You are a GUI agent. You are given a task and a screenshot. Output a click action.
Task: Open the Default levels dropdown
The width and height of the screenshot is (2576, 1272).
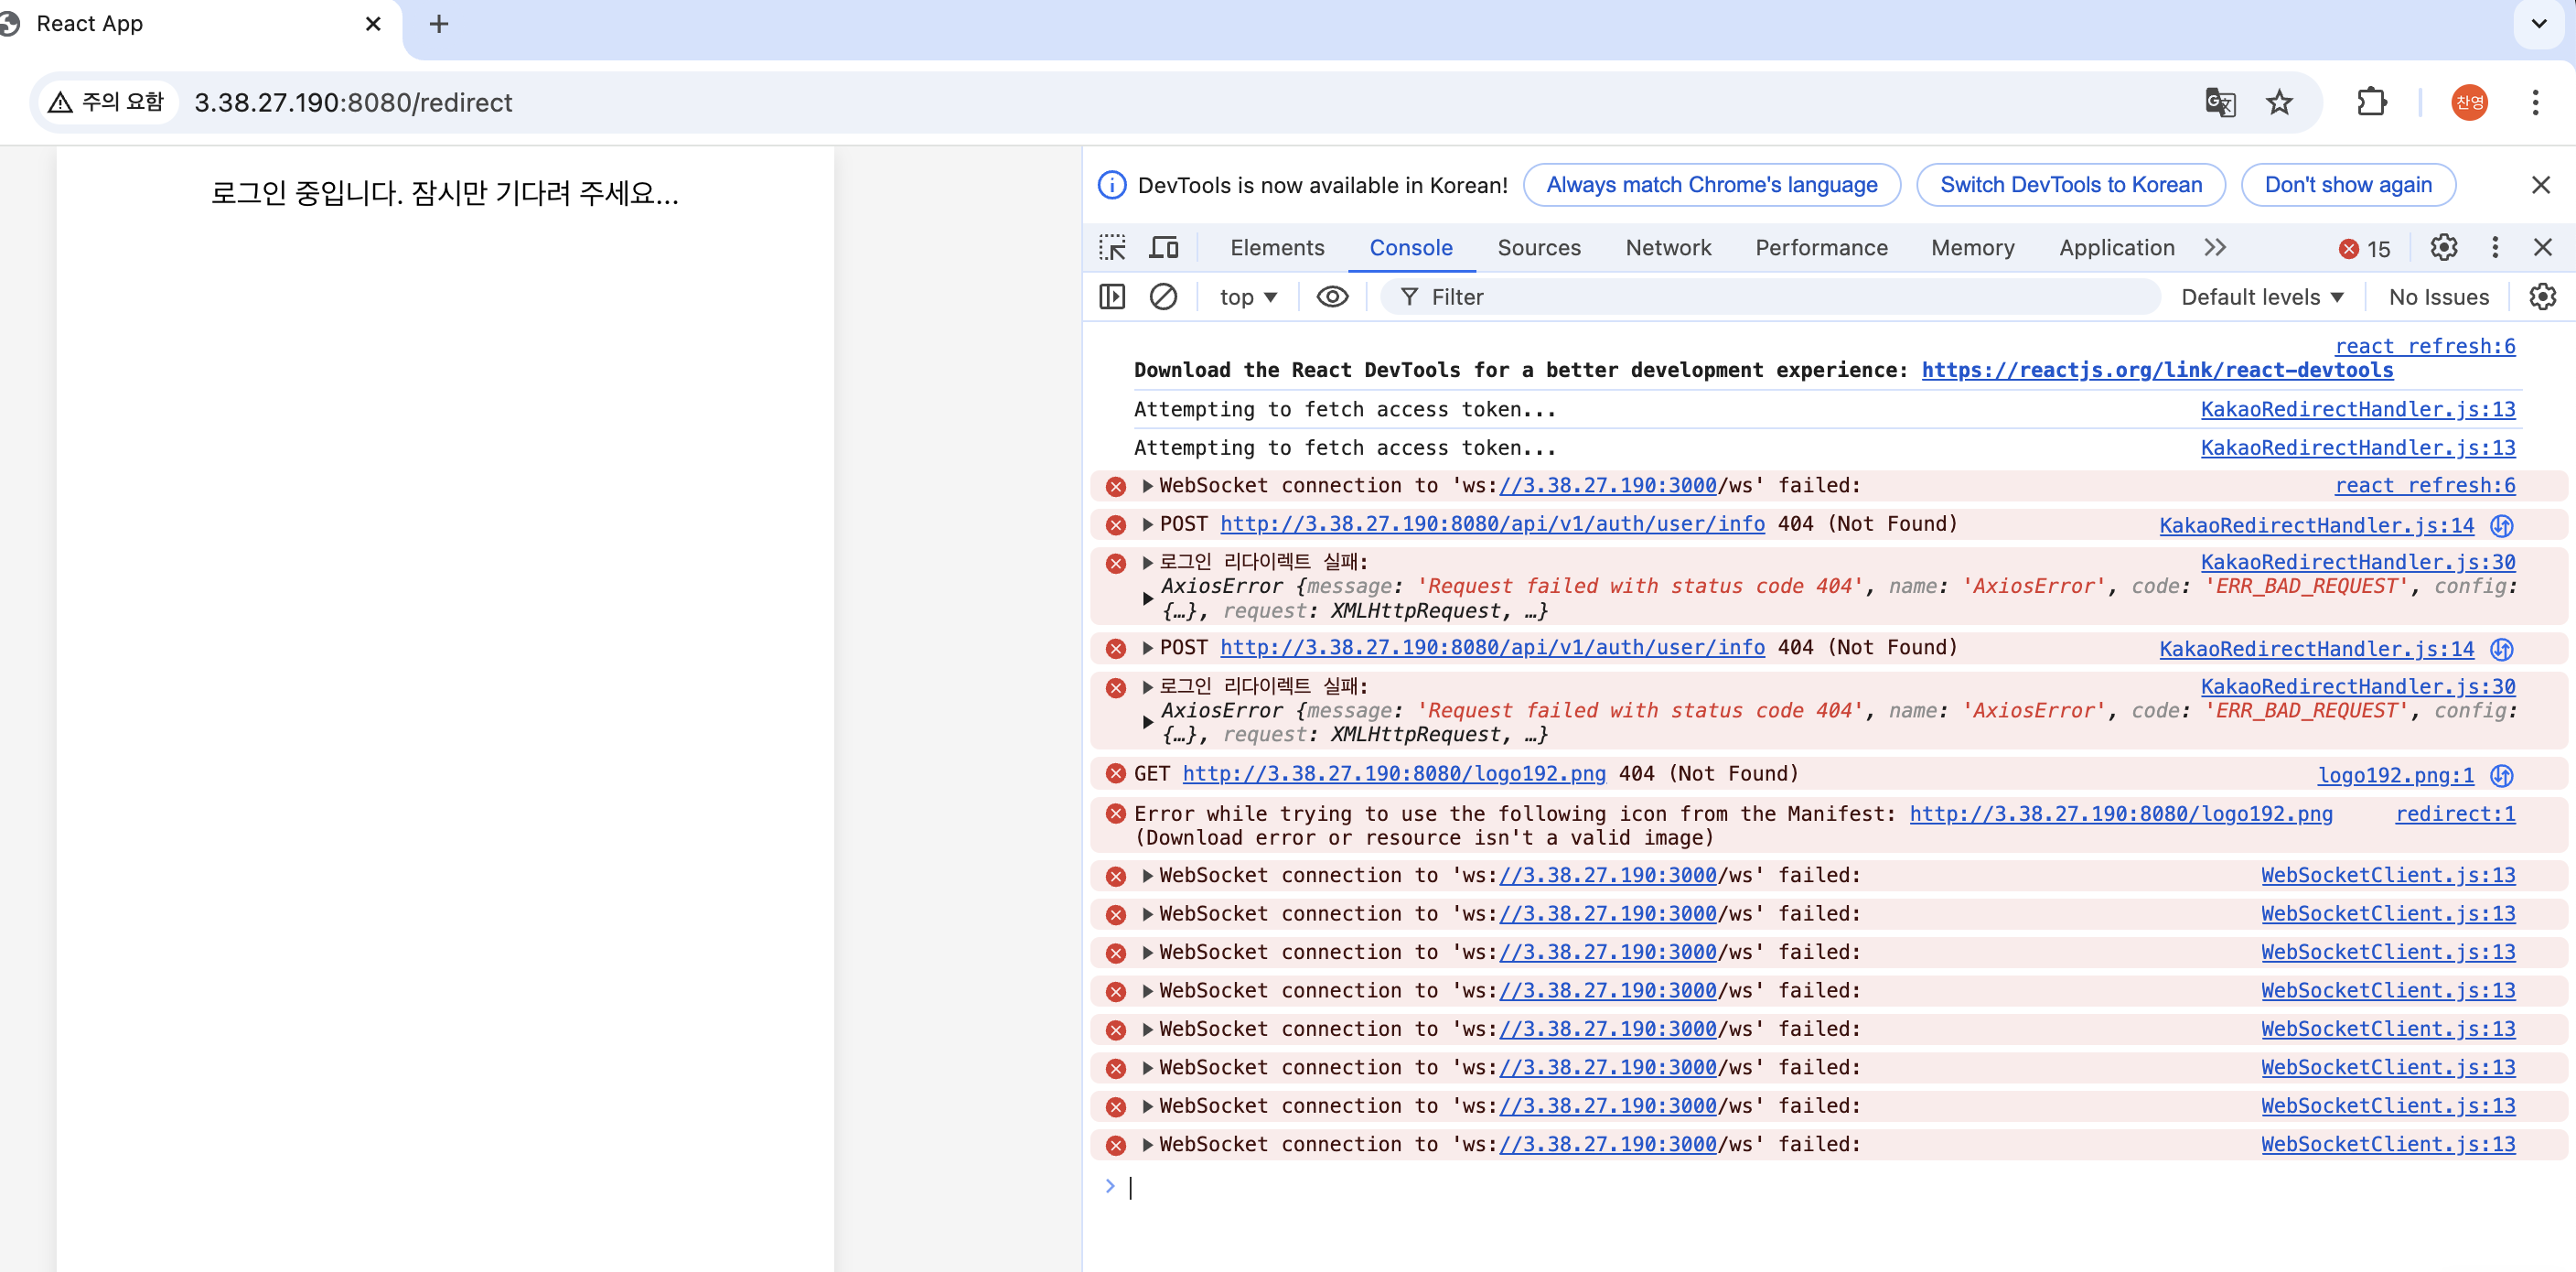[x=2262, y=297]
